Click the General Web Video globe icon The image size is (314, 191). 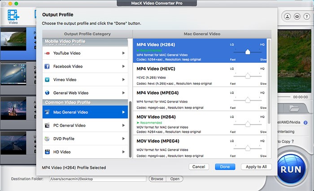pos(47,93)
